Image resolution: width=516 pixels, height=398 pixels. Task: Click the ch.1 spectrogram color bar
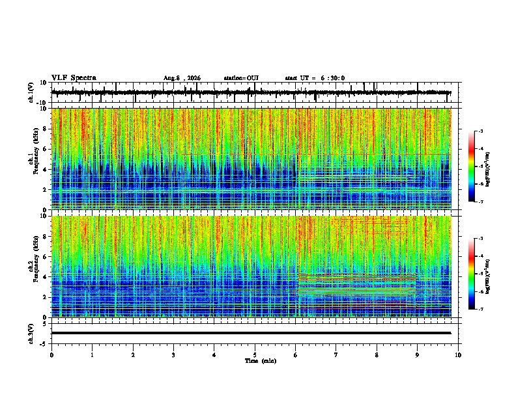[x=472, y=166]
